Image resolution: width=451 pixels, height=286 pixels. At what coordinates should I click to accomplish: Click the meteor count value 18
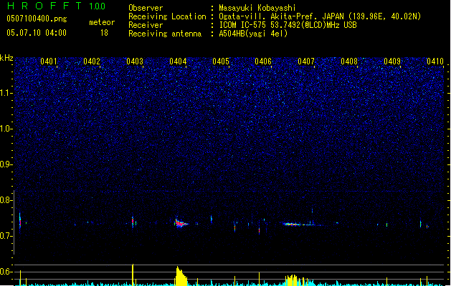coord(104,33)
